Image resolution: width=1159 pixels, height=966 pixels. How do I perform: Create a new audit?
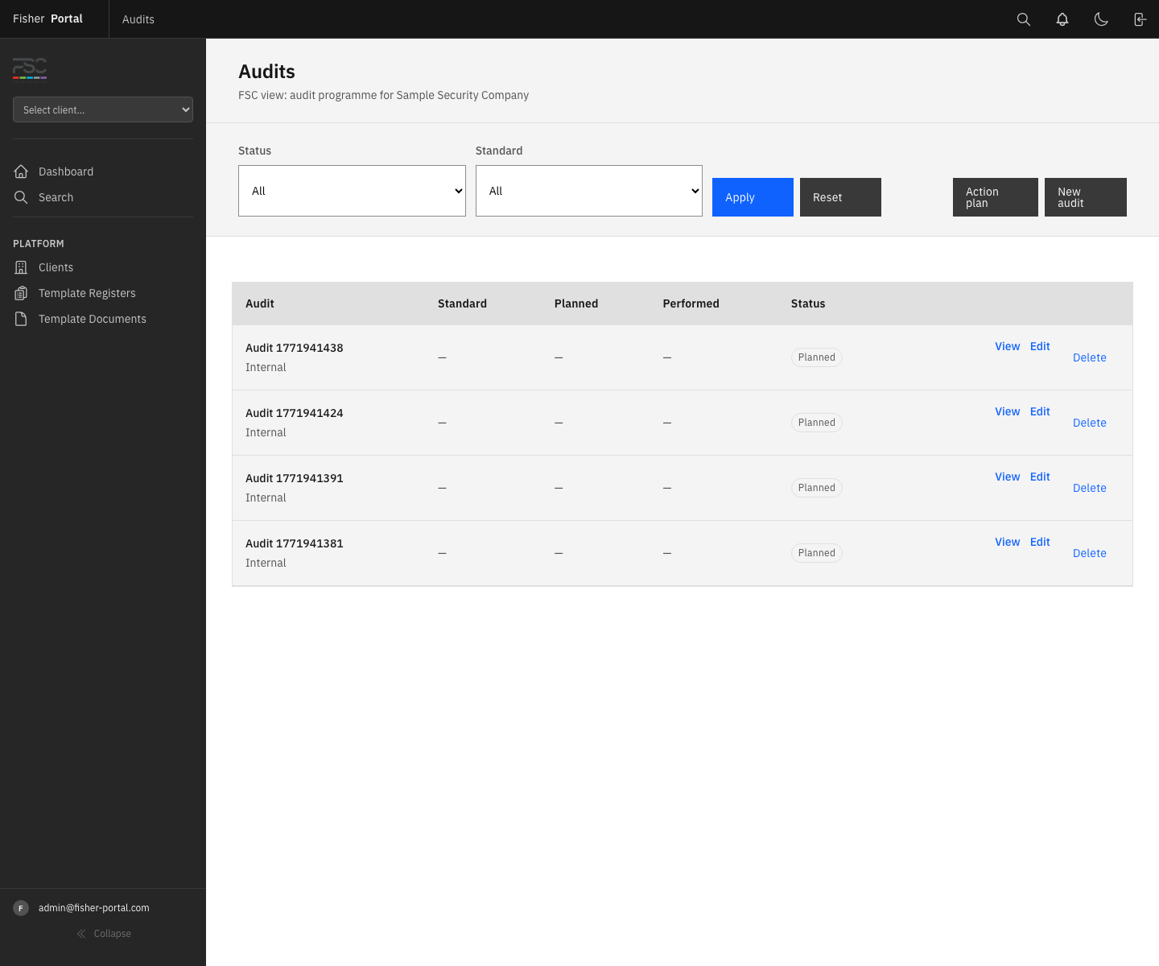pyautogui.click(x=1085, y=196)
